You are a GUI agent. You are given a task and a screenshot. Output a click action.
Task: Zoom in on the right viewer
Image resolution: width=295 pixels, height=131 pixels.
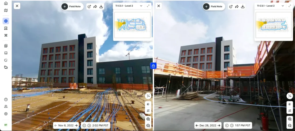[290, 119]
